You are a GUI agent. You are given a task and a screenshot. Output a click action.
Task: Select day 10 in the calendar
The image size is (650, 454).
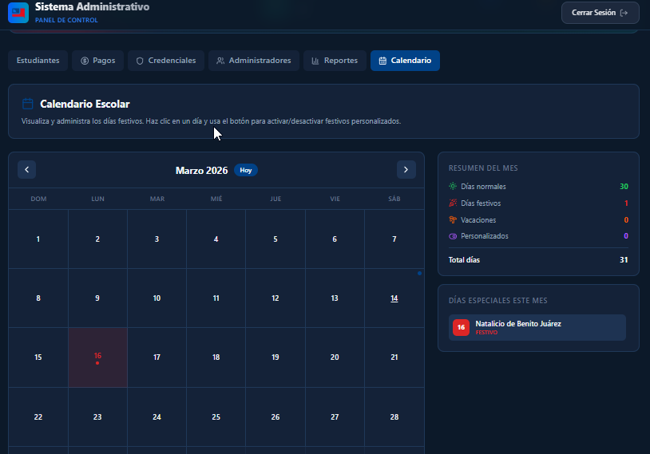coord(157,298)
